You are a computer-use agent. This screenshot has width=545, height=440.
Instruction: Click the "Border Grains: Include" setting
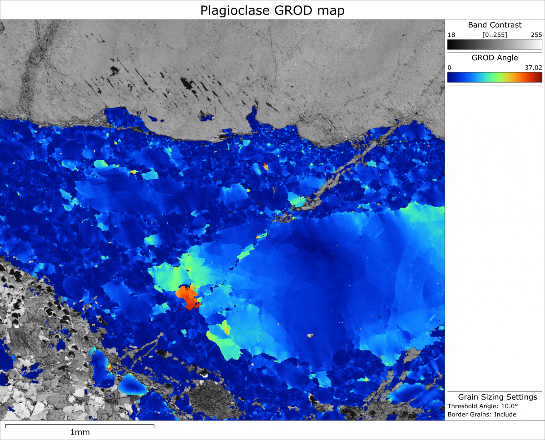481,415
